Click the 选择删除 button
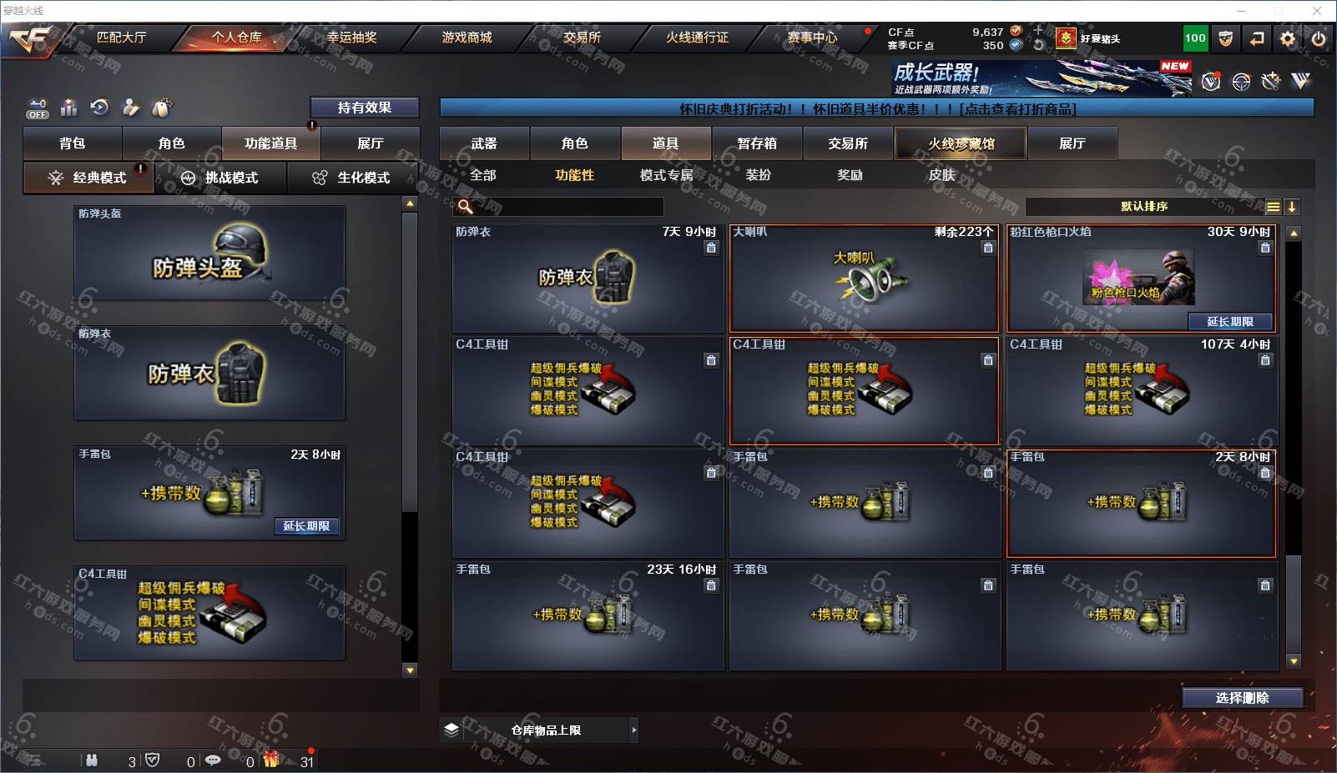The image size is (1337, 773). pos(1243,698)
